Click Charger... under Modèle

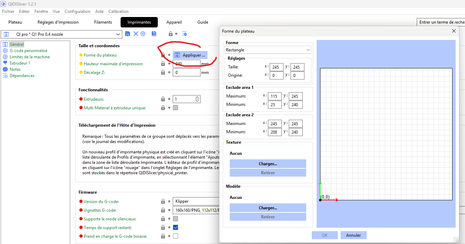(268, 208)
